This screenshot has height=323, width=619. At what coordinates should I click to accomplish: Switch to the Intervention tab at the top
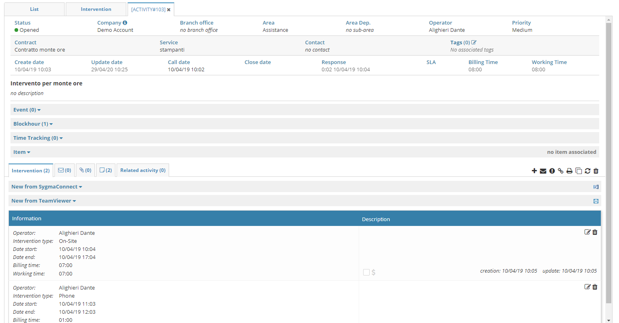[x=96, y=9]
